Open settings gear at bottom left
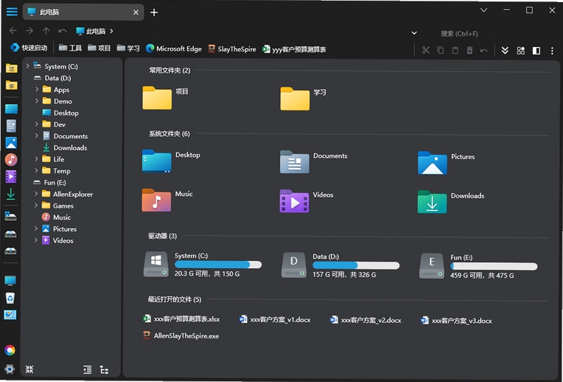Image resolution: width=563 pixels, height=382 pixels. coord(10,369)
